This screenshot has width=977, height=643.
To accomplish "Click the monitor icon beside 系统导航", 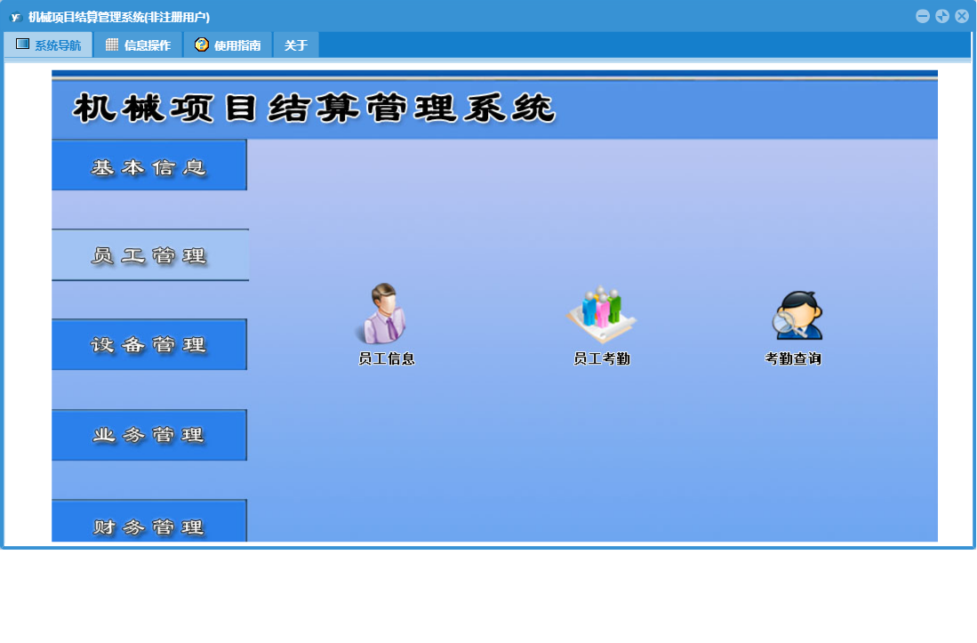I will point(22,44).
